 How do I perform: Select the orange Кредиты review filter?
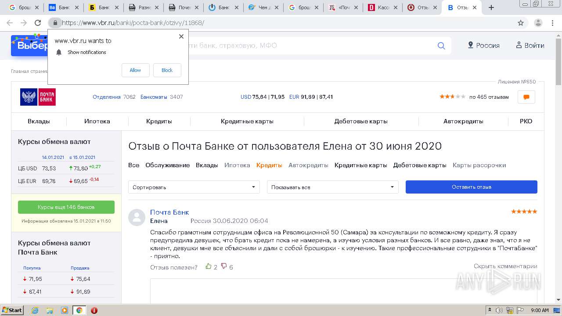[269, 165]
